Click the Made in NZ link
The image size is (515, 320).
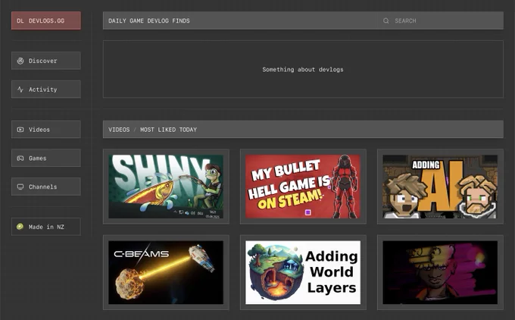(x=46, y=227)
